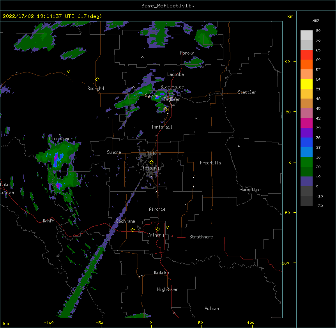Click the -50 tick label on right axis
This screenshot has width=336, height=328.
(x=286, y=213)
